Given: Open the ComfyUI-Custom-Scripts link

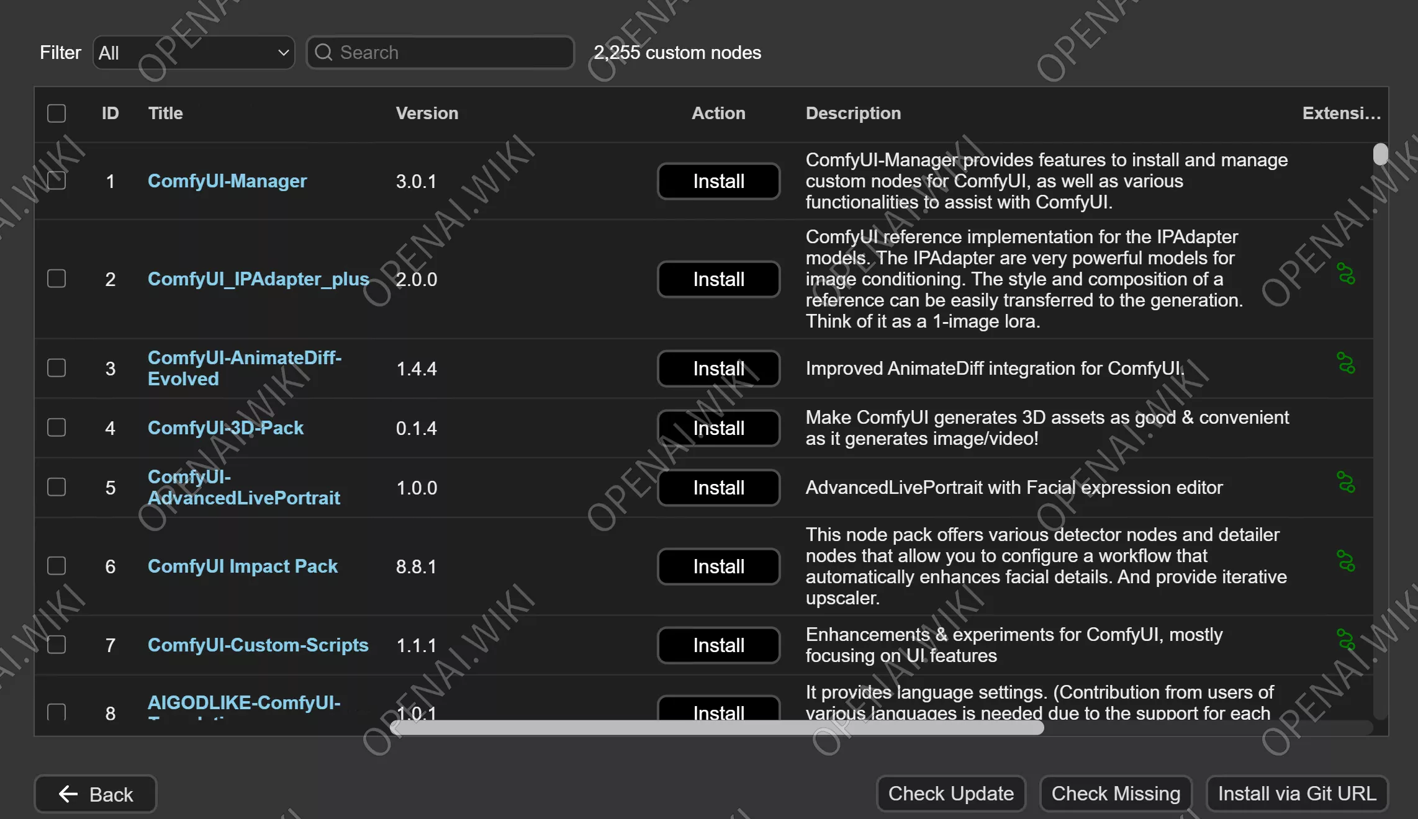Looking at the screenshot, I should (x=258, y=645).
